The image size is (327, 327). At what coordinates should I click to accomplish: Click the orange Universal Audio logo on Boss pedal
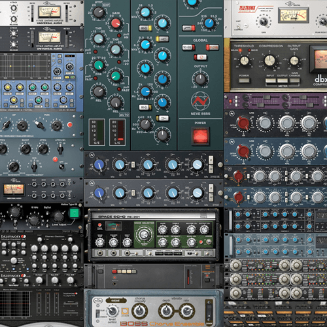click(x=125, y=311)
